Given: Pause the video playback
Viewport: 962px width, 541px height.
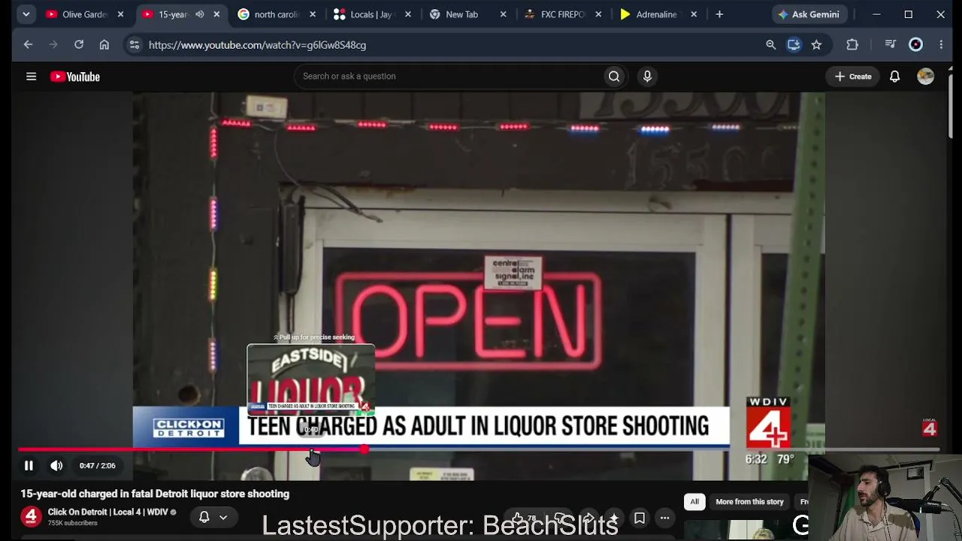Looking at the screenshot, I should click(x=29, y=466).
